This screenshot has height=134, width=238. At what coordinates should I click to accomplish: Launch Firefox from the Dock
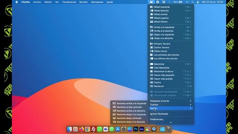(x=81, y=129)
